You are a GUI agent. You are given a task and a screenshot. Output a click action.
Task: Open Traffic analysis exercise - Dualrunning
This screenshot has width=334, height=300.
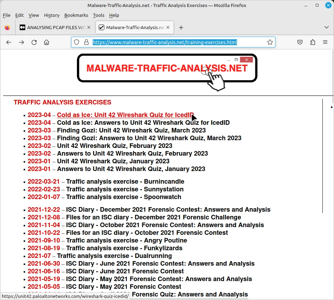[114, 256]
